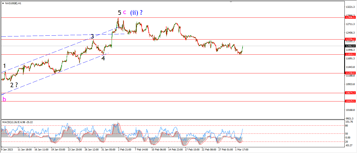Screen dimensions: 357x153
Task: Click the wave label 1 near channel start
Action: 5,66
